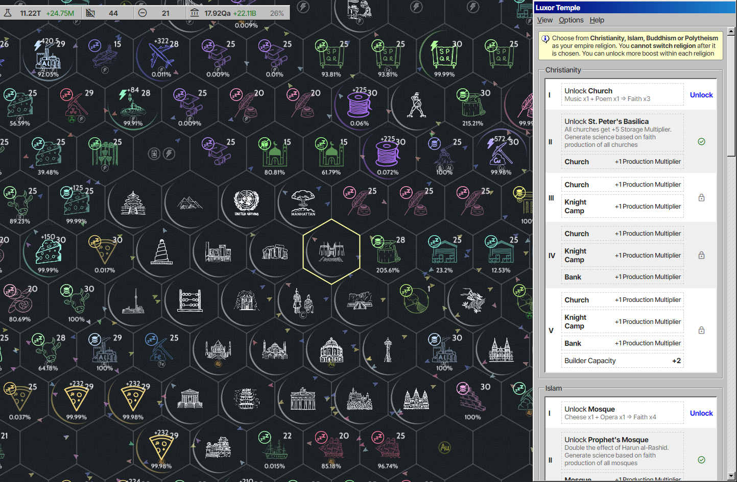Select the Himeji Castle tile
This screenshot has width=737, height=482.
pos(218,447)
